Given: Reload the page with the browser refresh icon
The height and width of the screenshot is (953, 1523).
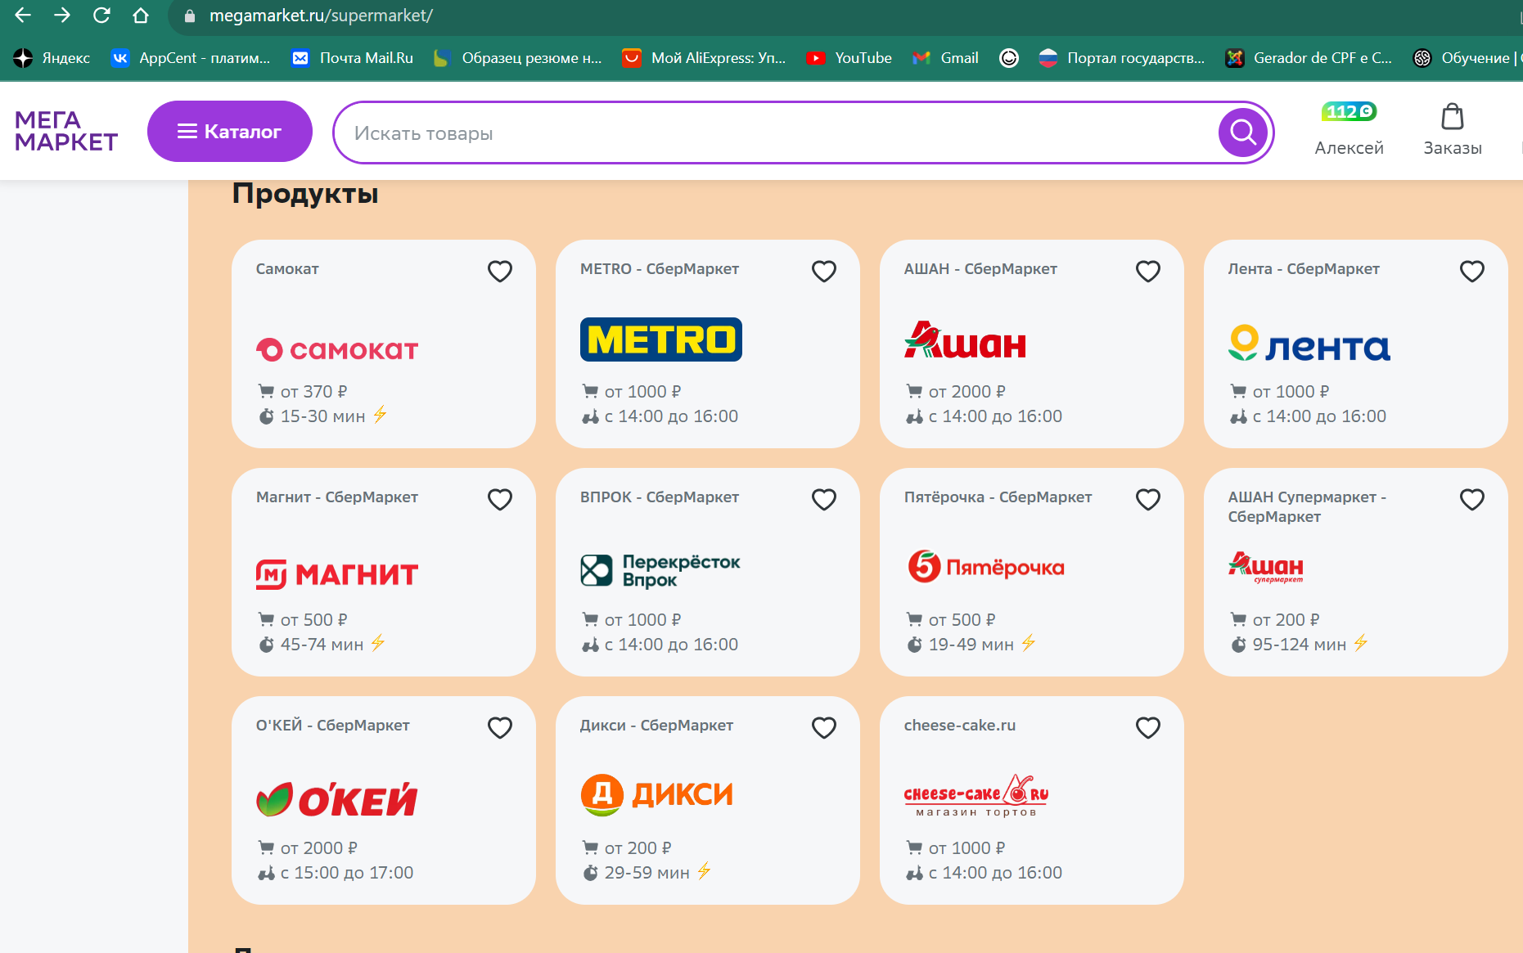Looking at the screenshot, I should pos(101,16).
